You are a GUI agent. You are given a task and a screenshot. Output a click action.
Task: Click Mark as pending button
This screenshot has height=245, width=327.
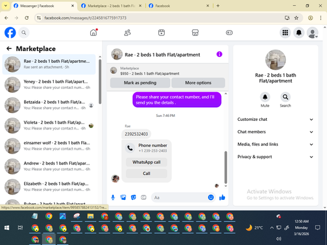(x=140, y=83)
